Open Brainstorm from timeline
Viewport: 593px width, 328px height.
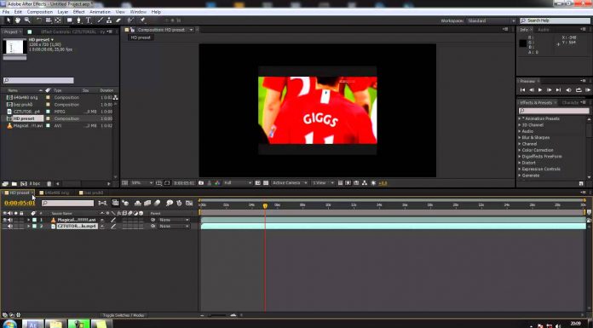[x=170, y=203]
